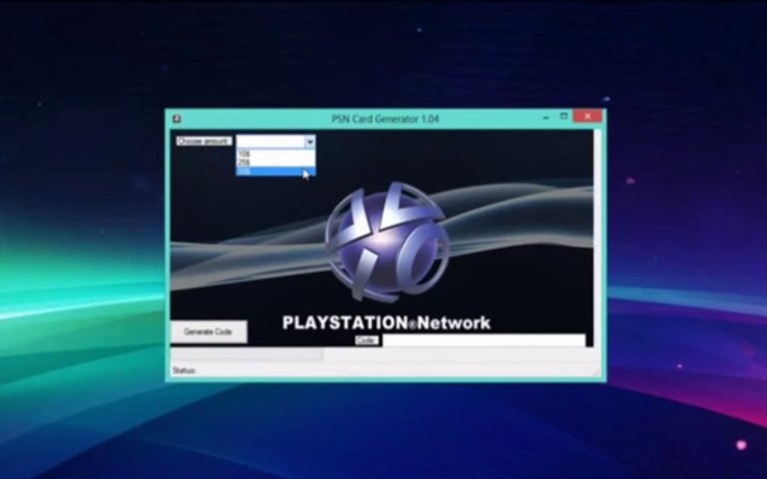Choose the second amount option in the list

click(276, 163)
